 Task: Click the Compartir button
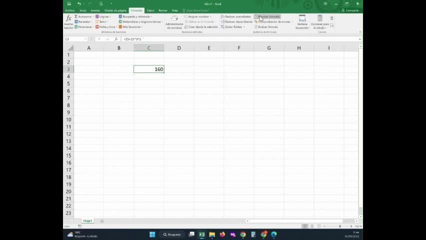[350, 10]
